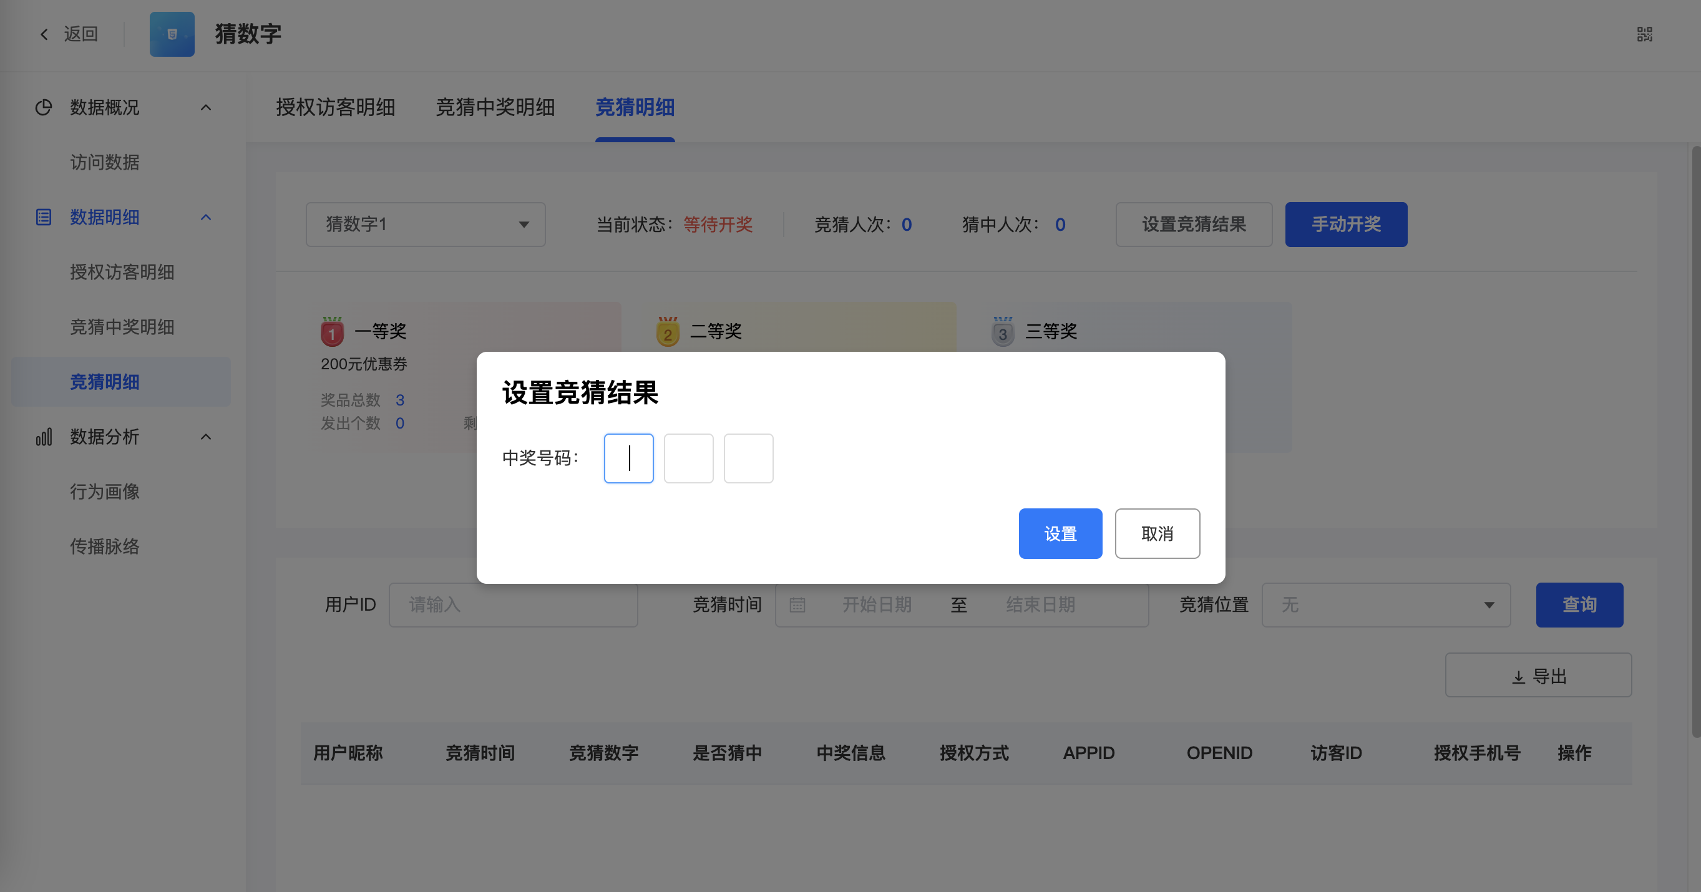Focus the second 中奖号码 digit box
Viewport: 1701px width, 892px height.
point(689,458)
